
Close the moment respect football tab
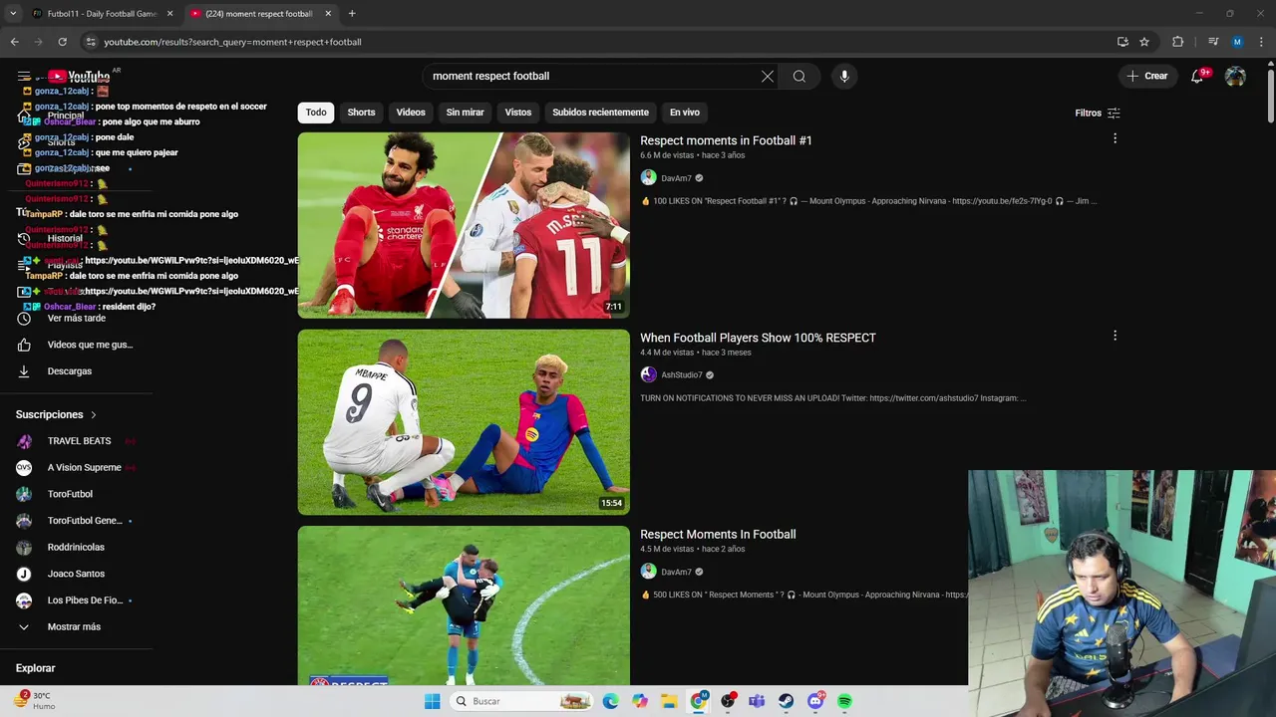click(x=328, y=14)
